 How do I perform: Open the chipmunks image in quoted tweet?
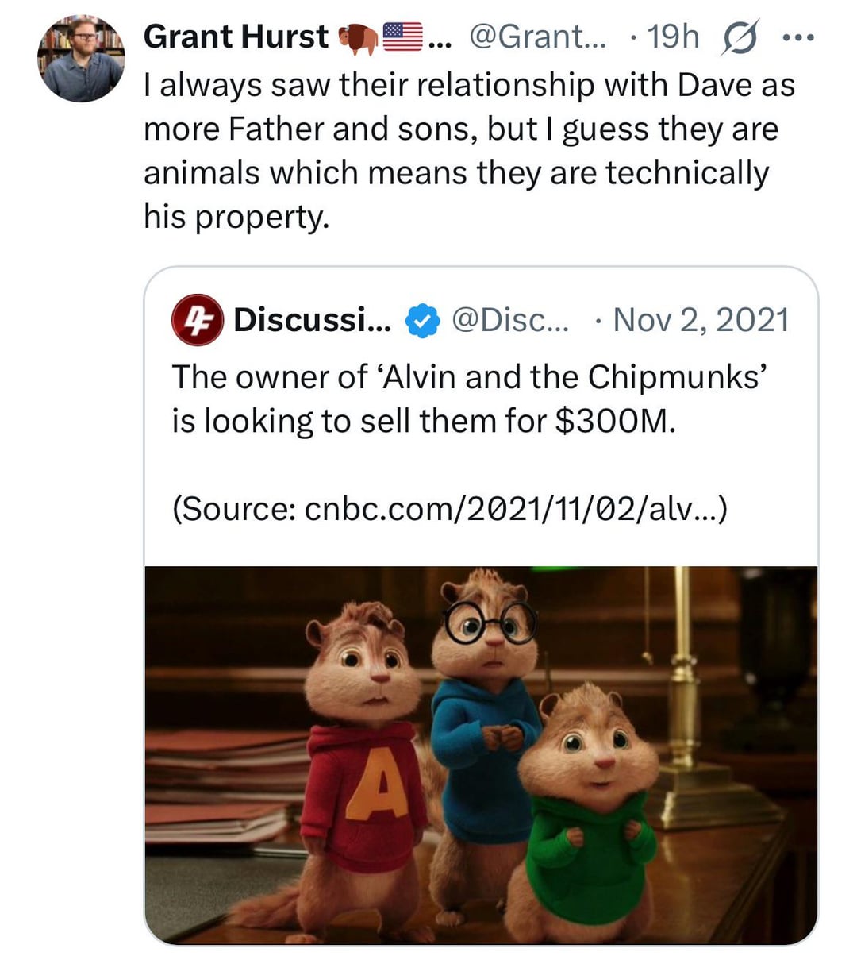tap(481, 754)
